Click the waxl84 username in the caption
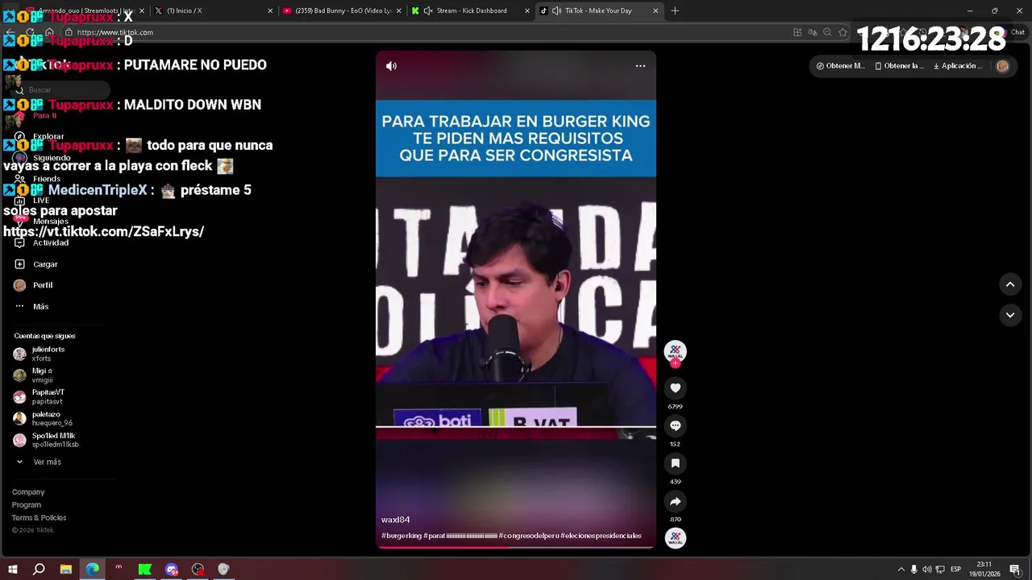 tap(395, 520)
